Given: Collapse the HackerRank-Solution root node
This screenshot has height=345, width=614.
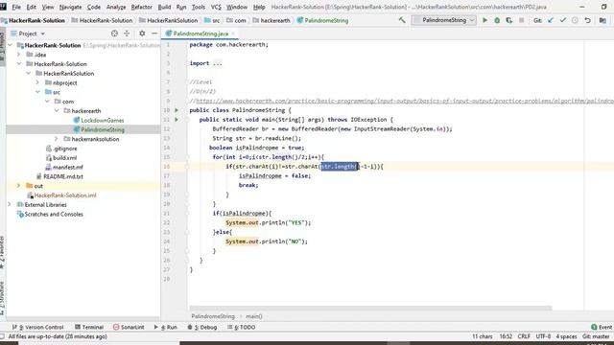Looking at the screenshot, I should tap(10, 45).
